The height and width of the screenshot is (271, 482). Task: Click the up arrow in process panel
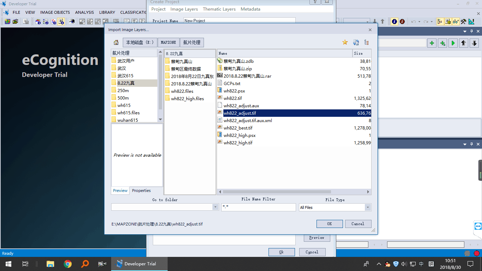coord(464,43)
